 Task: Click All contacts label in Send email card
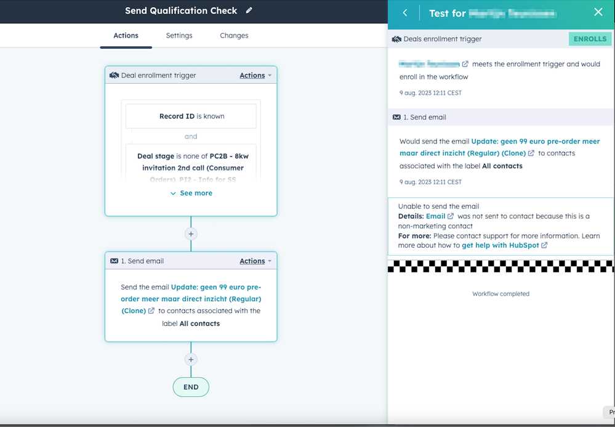coord(199,323)
